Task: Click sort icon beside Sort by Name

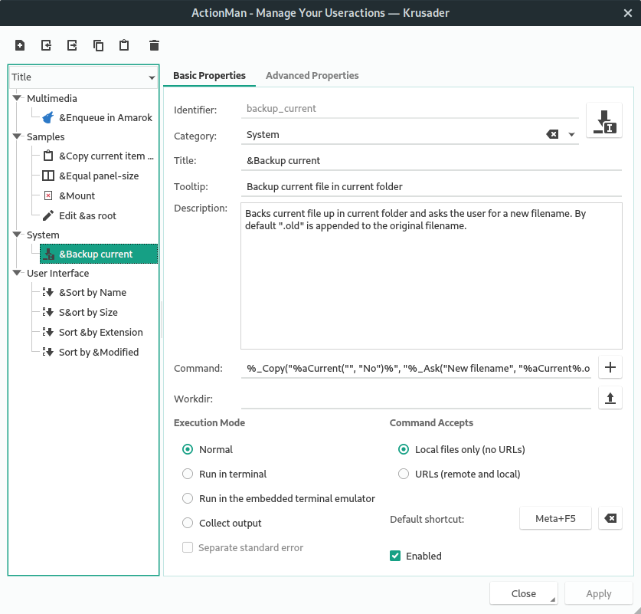Action: point(48,292)
